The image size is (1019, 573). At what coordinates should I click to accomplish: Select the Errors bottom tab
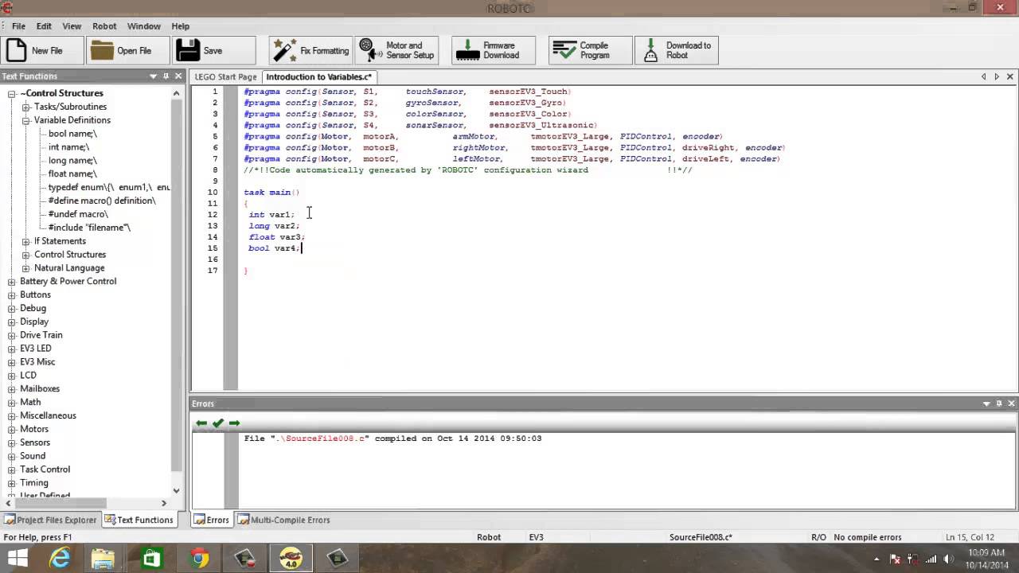[x=212, y=520]
